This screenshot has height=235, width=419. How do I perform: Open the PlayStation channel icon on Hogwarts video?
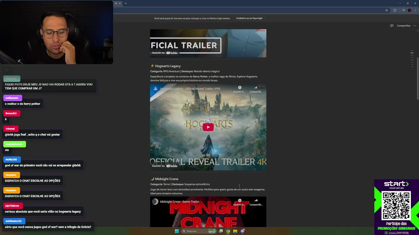(155, 88)
